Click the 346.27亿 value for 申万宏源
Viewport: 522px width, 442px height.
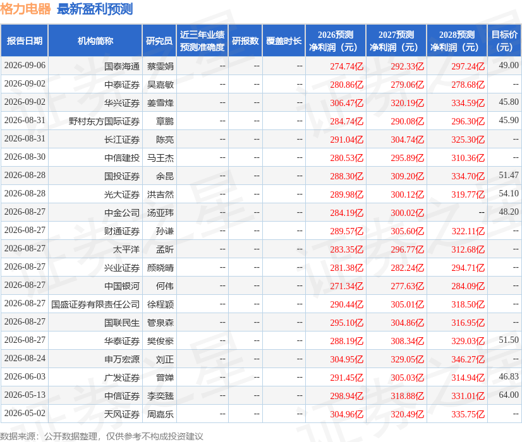click(x=468, y=359)
